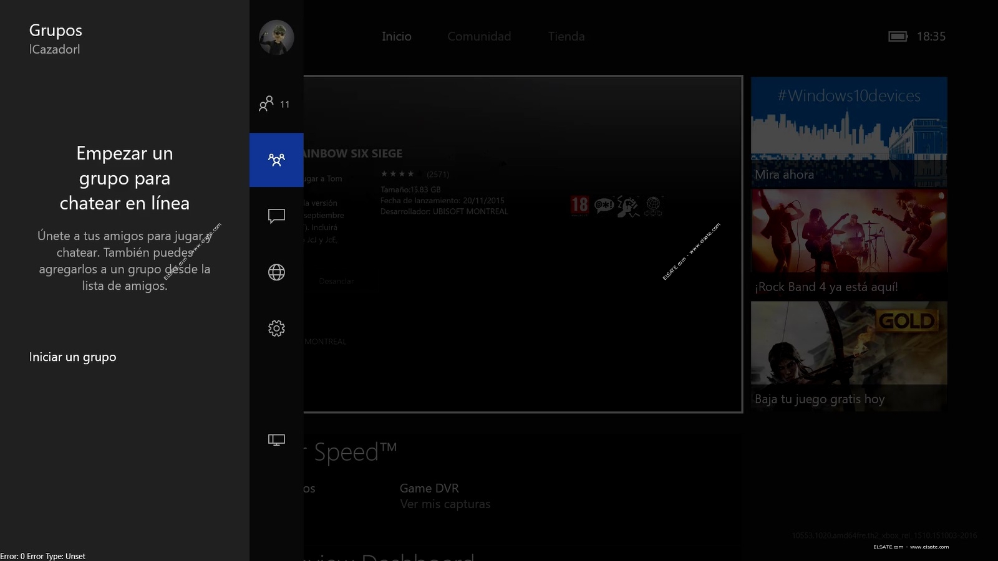The image size is (998, 561).
Task: Switch to the Tienda tab
Action: [566, 37]
